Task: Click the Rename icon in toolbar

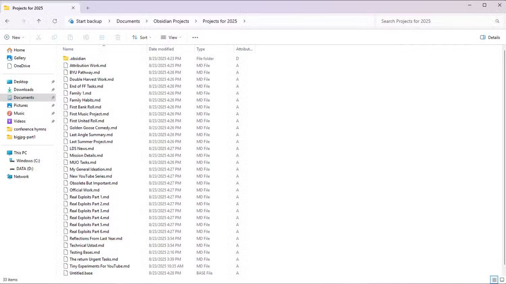Action: pyautogui.click(x=86, y=37)
